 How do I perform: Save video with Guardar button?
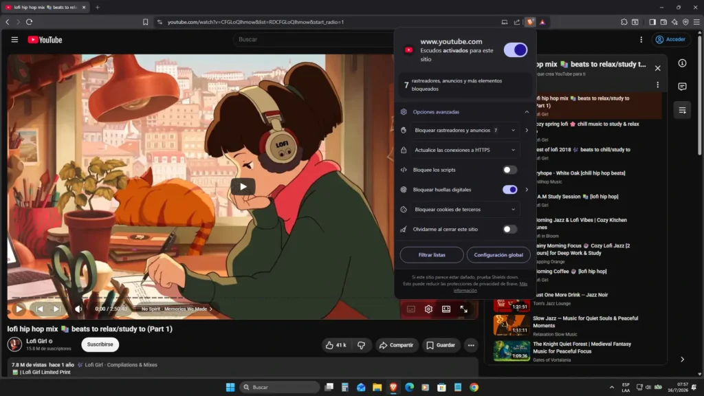coord(441,345)
